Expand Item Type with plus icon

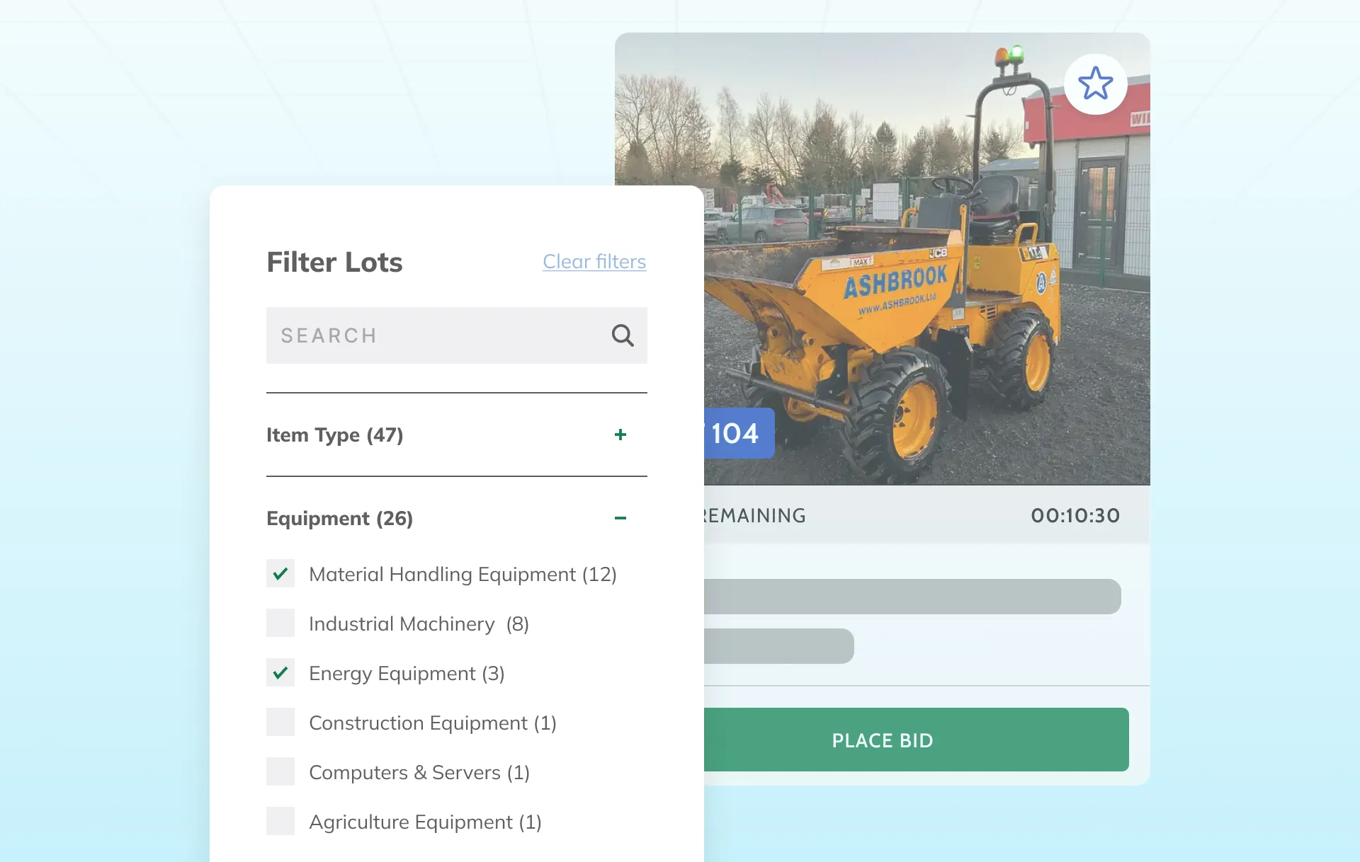[x=620, y=435]
